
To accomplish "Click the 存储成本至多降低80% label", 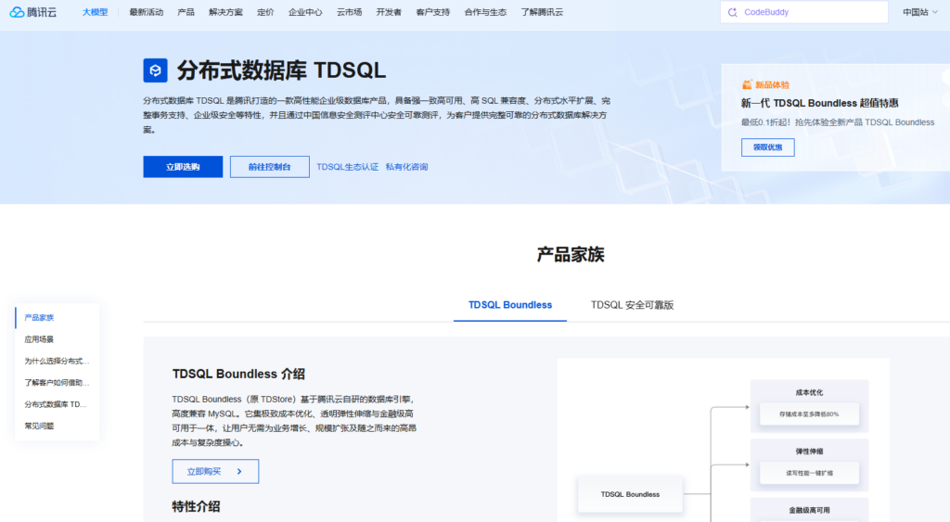I will (x=809, y=414).
